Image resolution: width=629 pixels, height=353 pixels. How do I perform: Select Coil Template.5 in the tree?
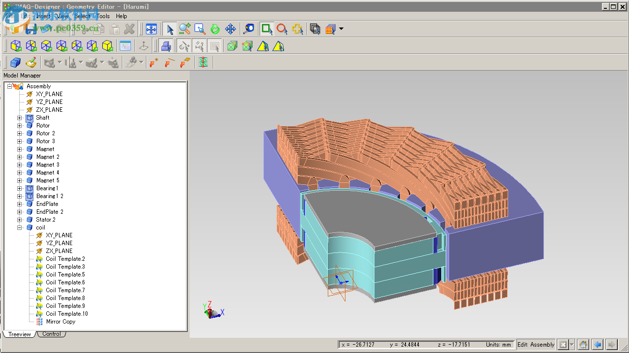pos(65,275)
